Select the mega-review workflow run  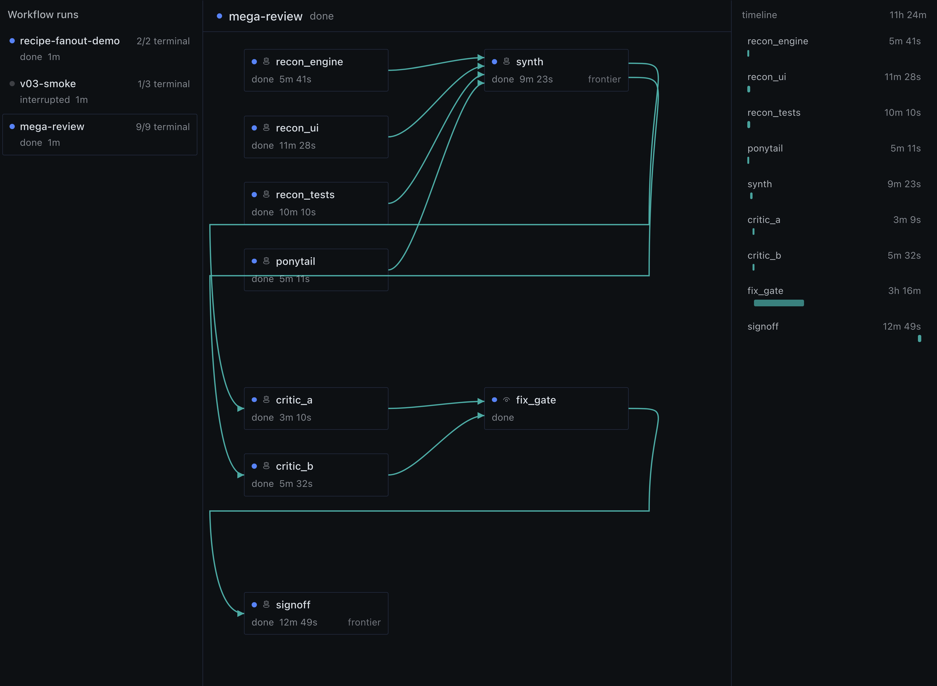[x=100, y=134]
